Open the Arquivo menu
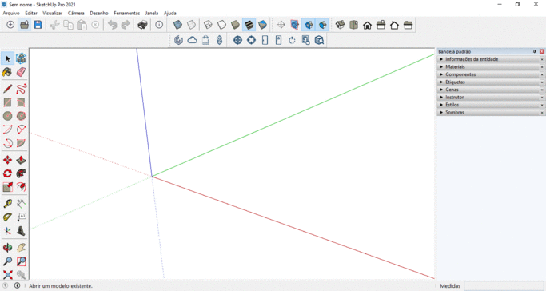Screen dimensions: 546x291 11,13
